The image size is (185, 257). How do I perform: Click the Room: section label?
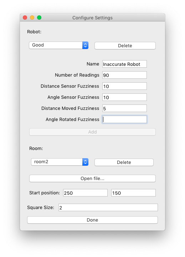coord(36,148)
